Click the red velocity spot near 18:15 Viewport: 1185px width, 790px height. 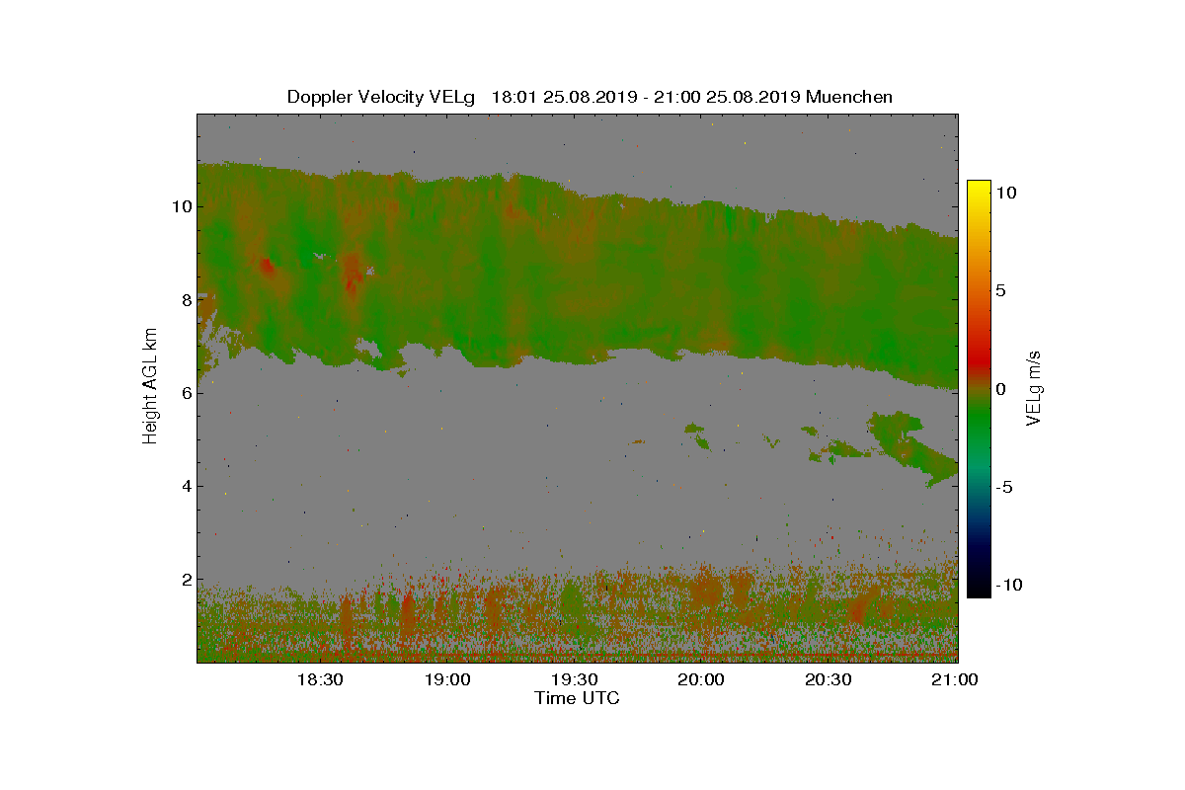coord(267,265)
